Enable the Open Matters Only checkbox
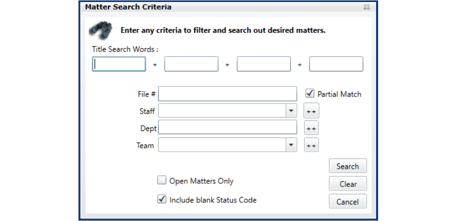This screenshot has height=221, width=457. pos(162,180)
